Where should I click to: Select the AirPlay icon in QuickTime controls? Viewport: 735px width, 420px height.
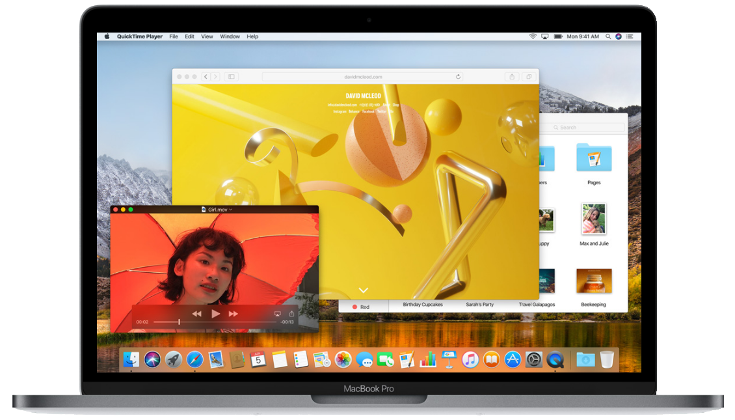pyautogui.click(x=277, y=313)
